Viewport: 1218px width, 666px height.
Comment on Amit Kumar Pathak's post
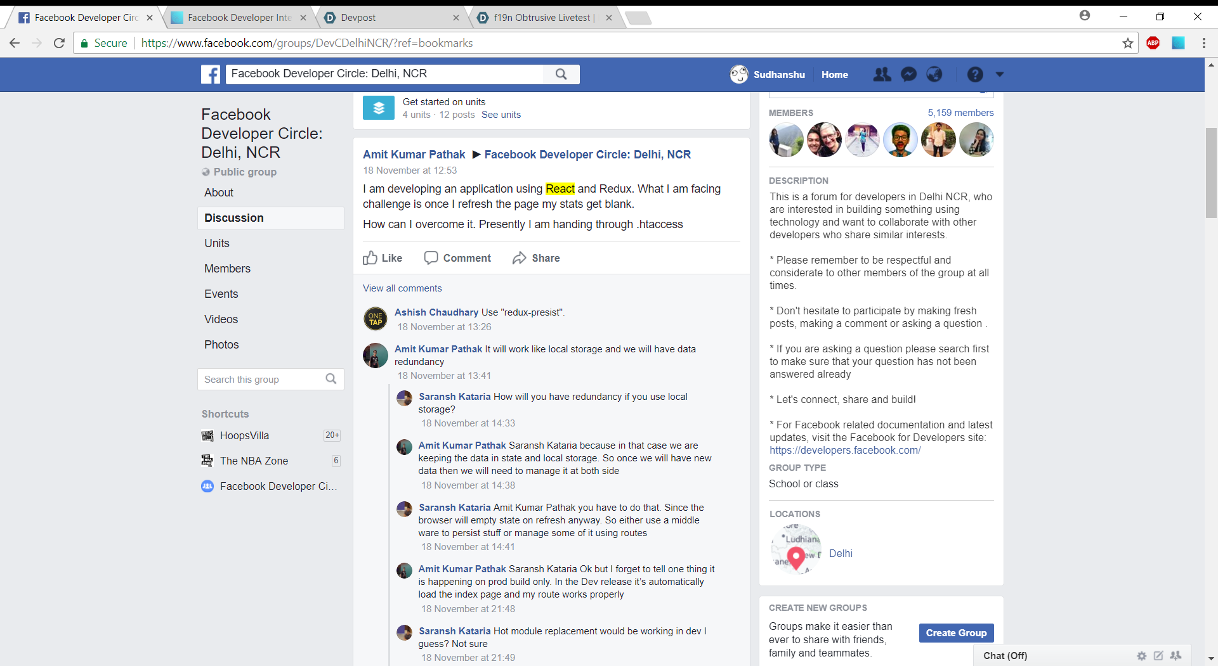click(x=457, y=258)
